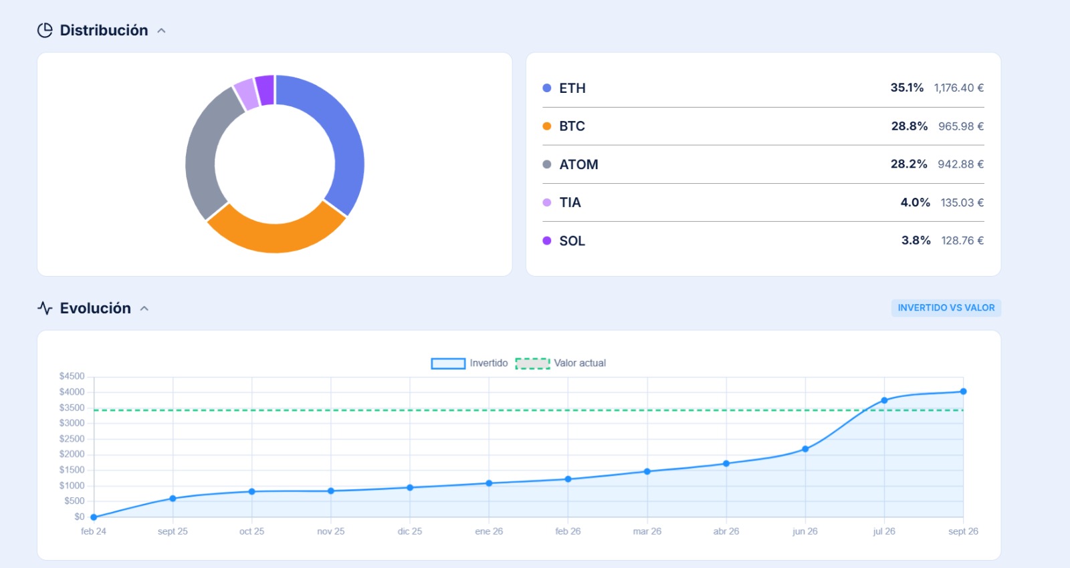Image resolution: width=1070 pixels, height=568 pixels.
Task: Click the Evolución section heading
Action: (96, 308)
